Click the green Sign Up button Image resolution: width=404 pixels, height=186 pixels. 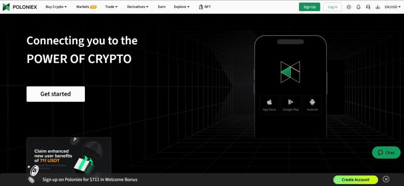(309, 7)
